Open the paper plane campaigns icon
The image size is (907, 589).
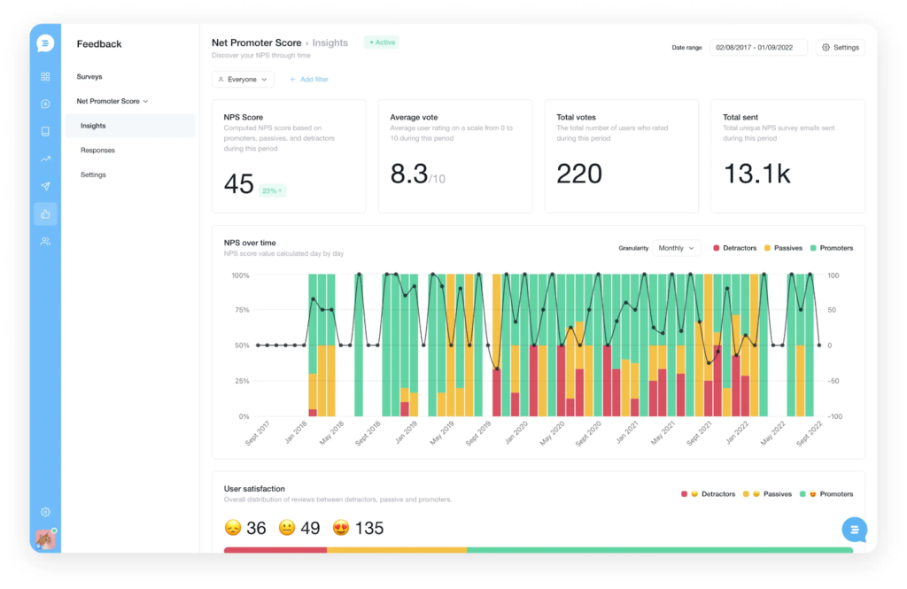(45, 186)
